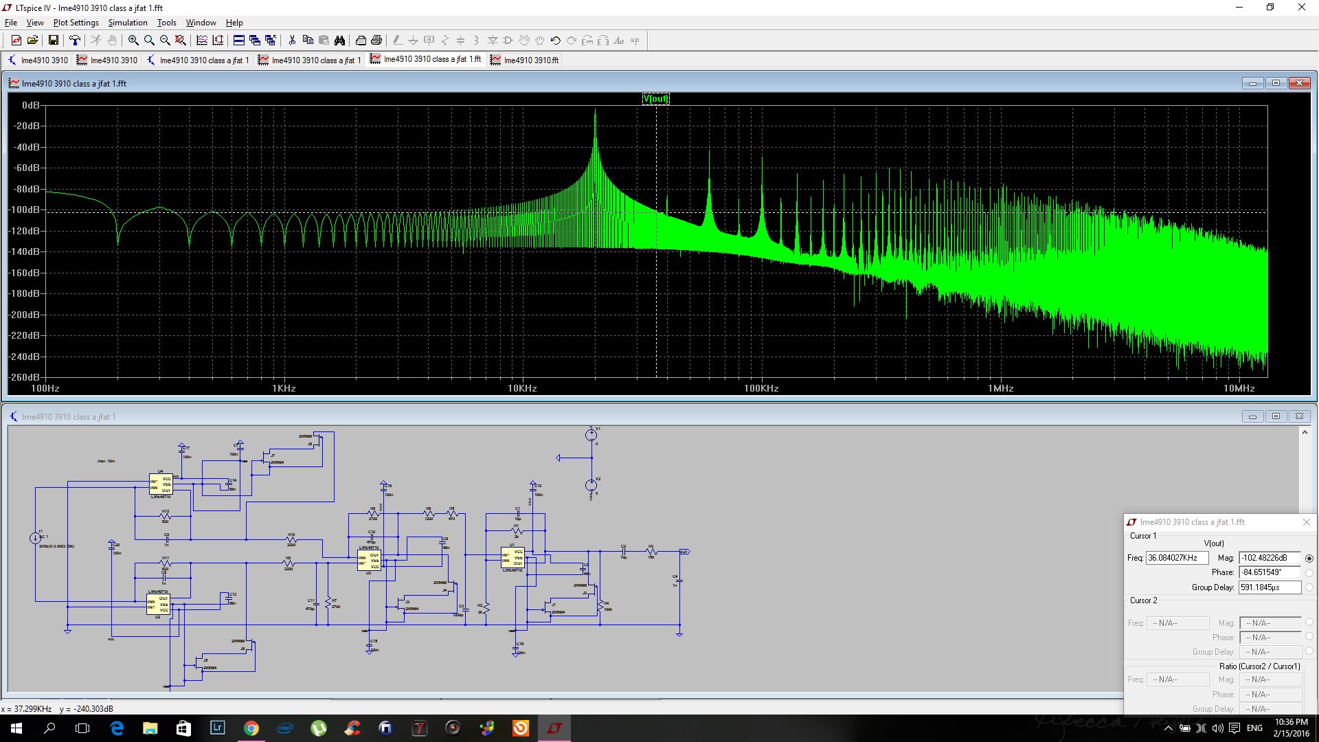Image resolution: width=1319 pixels, height=742 pixels.
Task: Click the Tile Windows icon
Action: [x=238, y=41]
